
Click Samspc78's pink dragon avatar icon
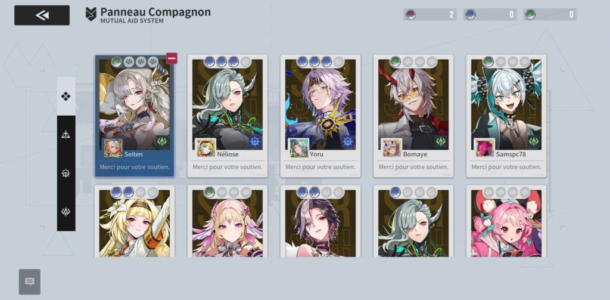[x=484, y=148]
